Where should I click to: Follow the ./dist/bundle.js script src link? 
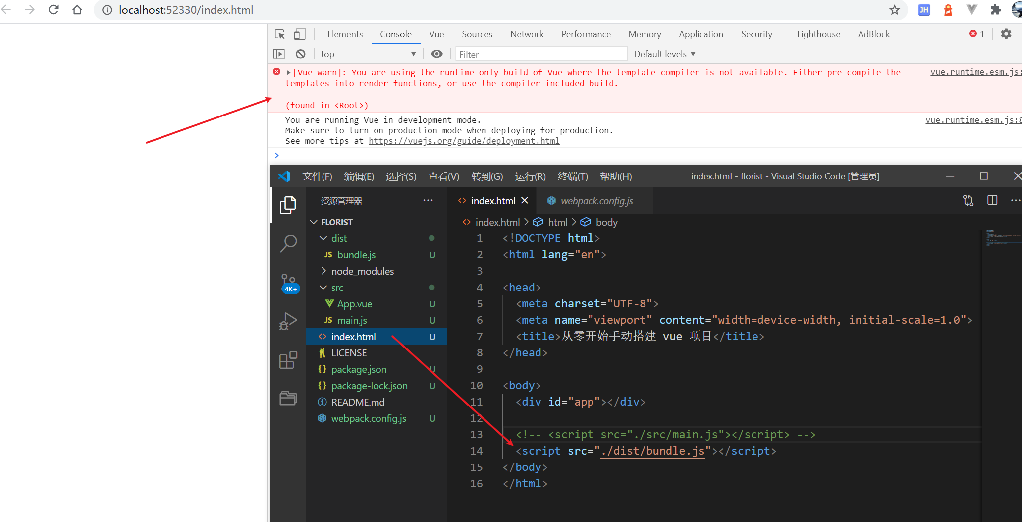pyautogui.click(x=652, y=451)
